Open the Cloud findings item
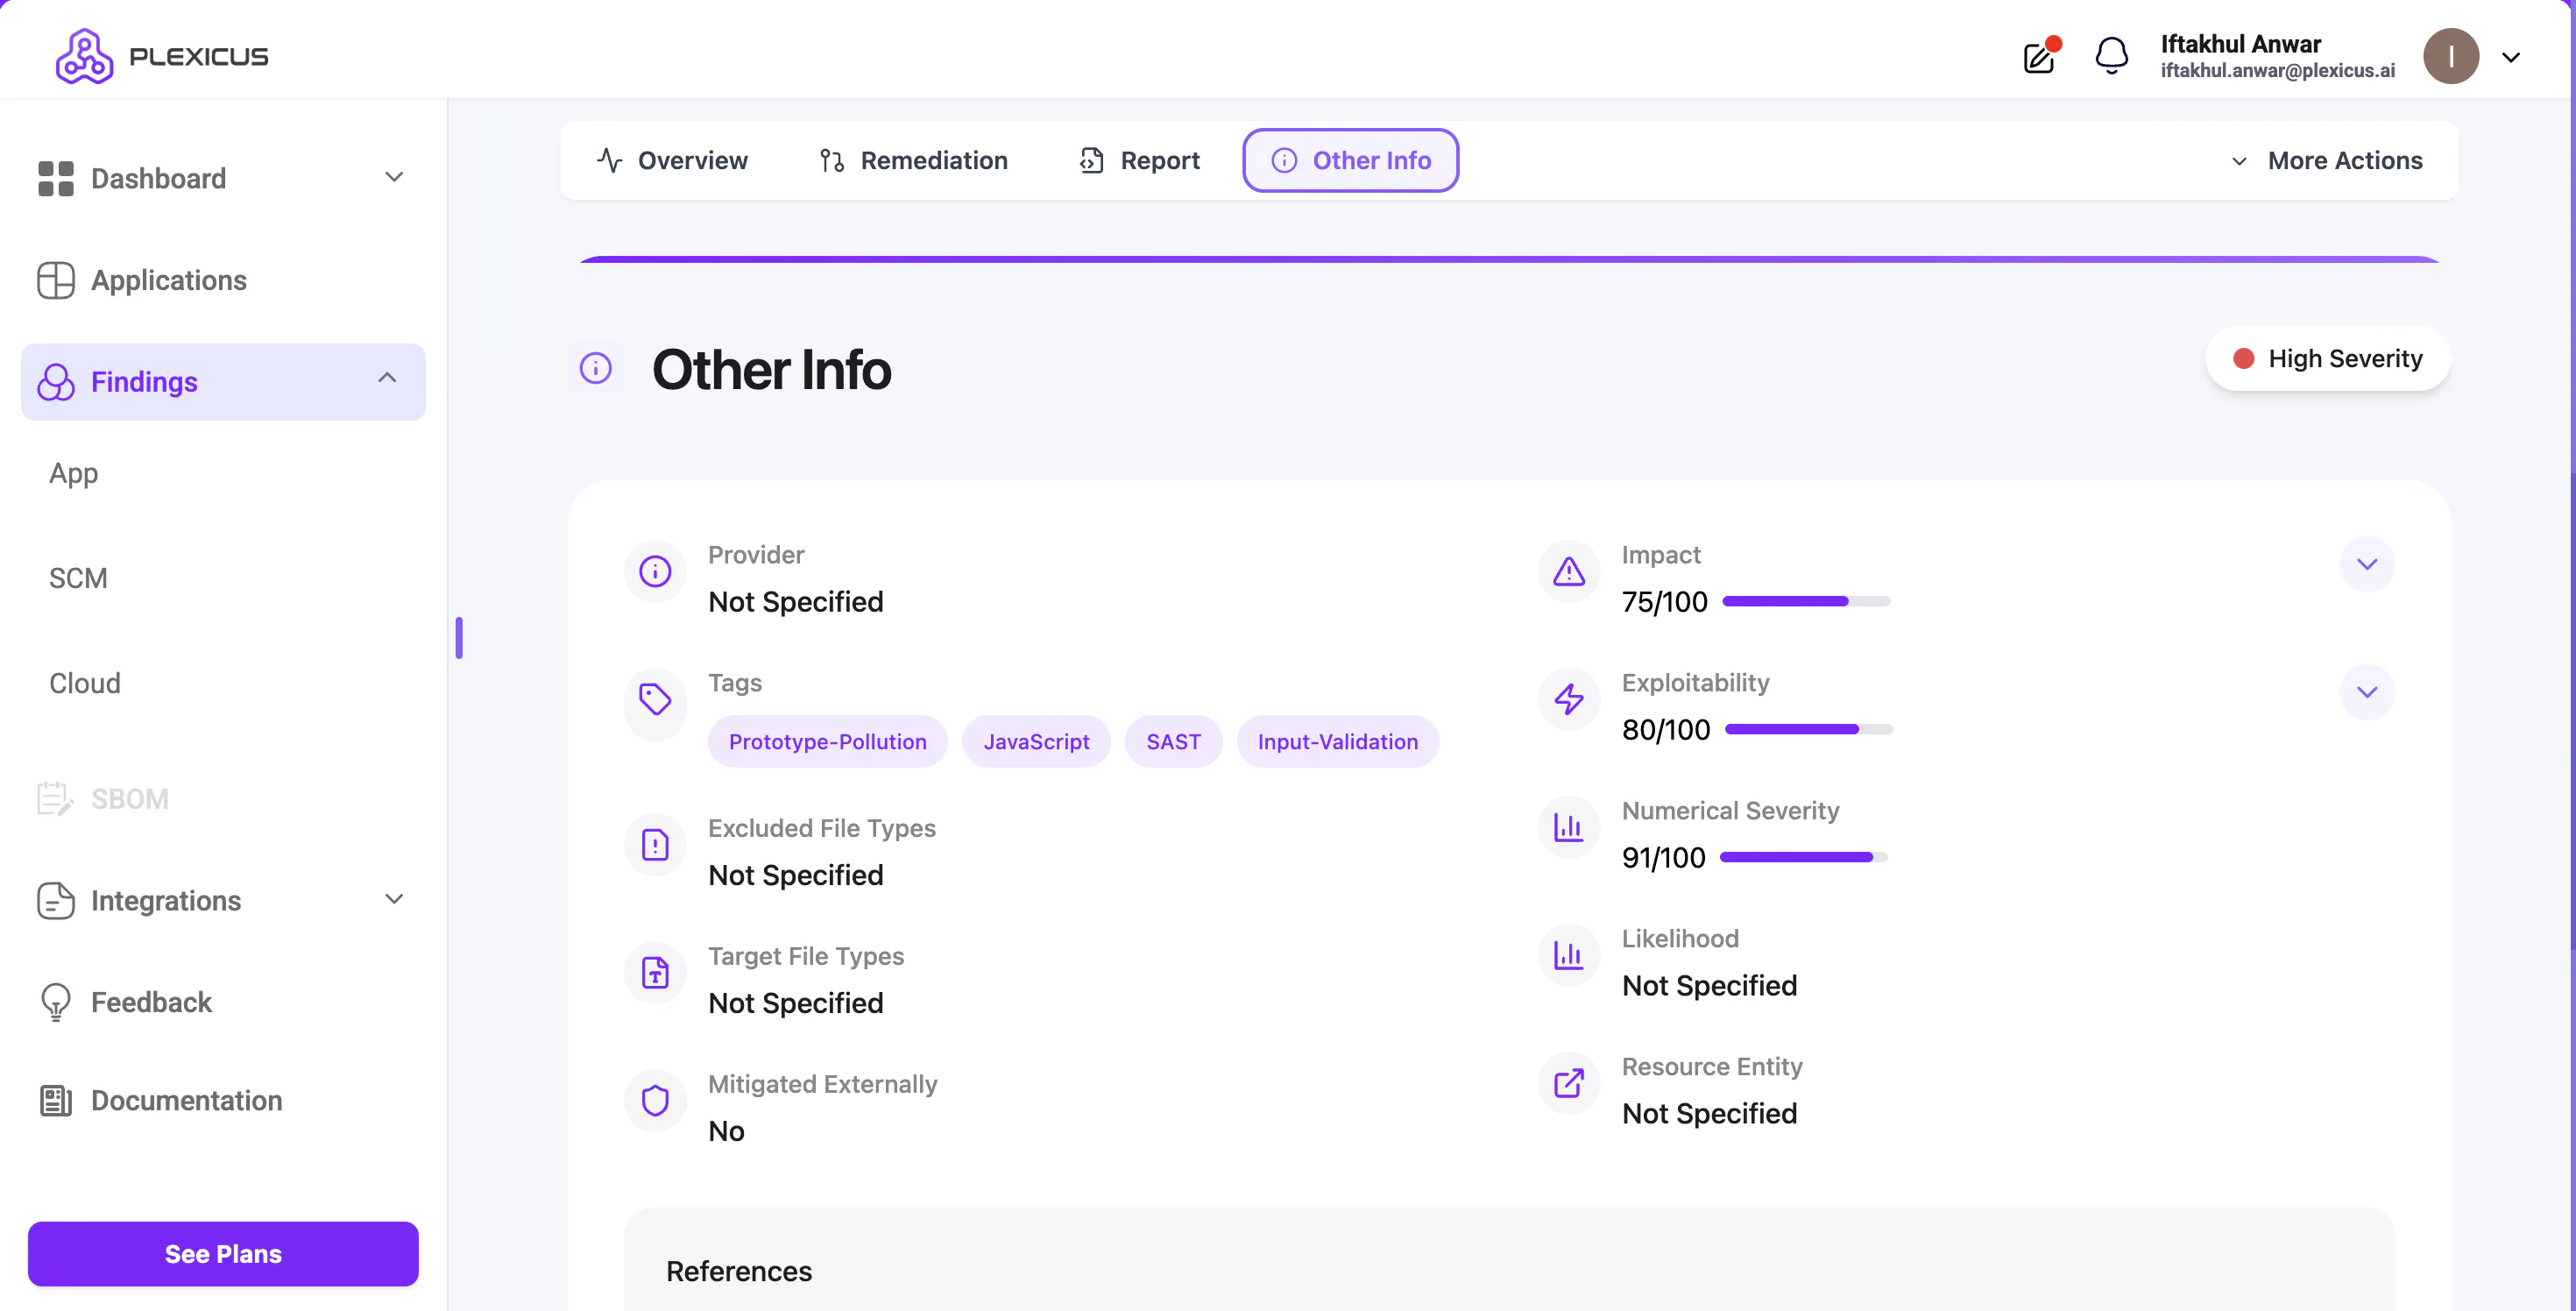2576x1311 pixels. point(85,683)
